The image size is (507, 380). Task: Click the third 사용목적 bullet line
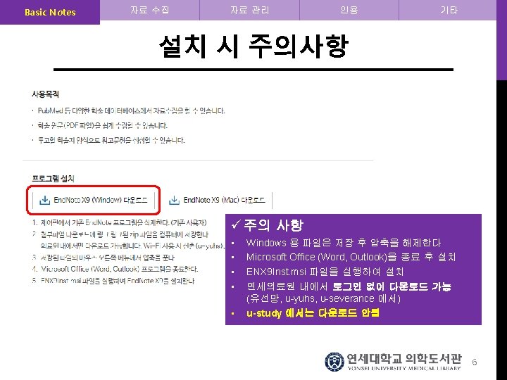pos(111,140)
